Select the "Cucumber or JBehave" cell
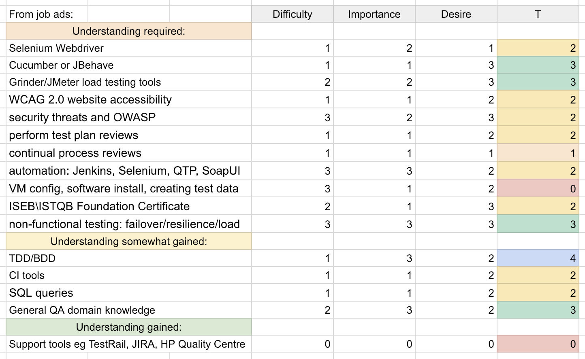 pyautogui.click(x=61, y=65)
